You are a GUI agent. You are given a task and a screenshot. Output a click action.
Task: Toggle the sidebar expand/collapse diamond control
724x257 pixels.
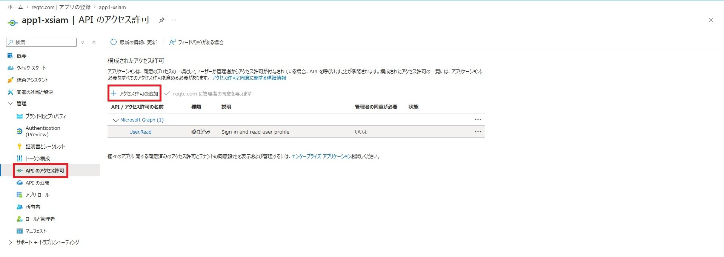(83, 42)
